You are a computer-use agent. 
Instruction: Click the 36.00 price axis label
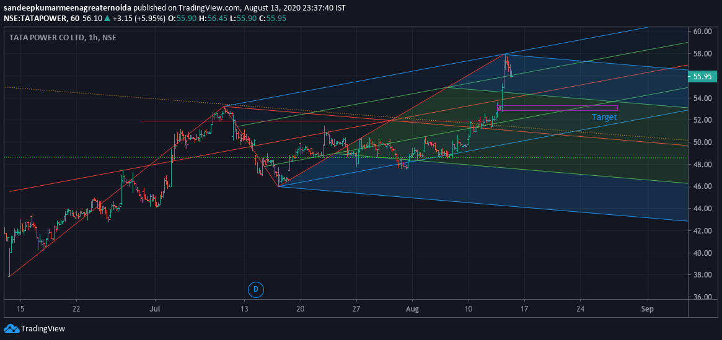point(703,297)
